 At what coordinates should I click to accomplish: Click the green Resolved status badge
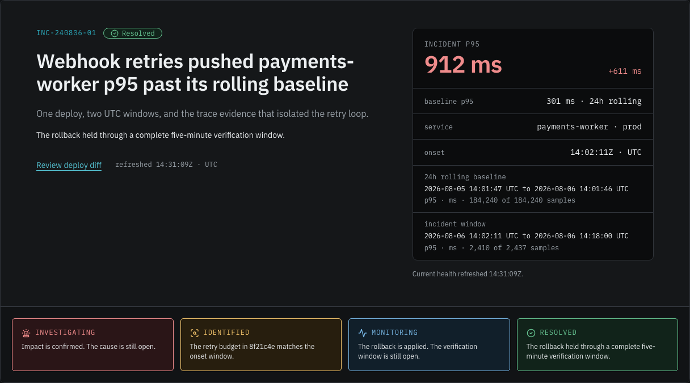[x=133, y=33]
